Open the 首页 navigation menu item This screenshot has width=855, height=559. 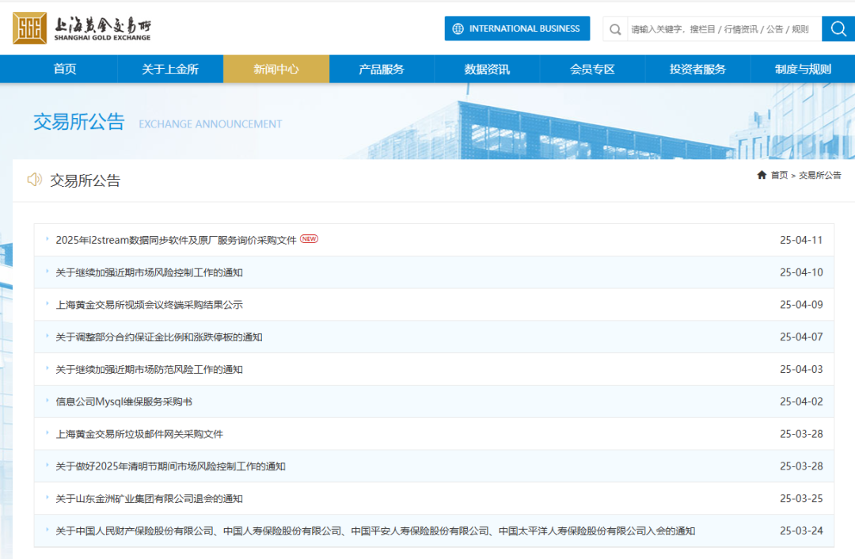pyautogui.click(x=65, y=69)
